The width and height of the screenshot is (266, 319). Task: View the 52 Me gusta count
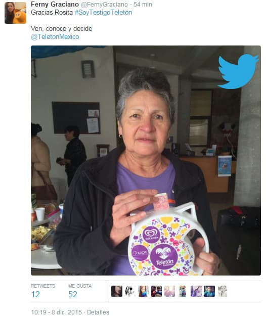point(73,294)
